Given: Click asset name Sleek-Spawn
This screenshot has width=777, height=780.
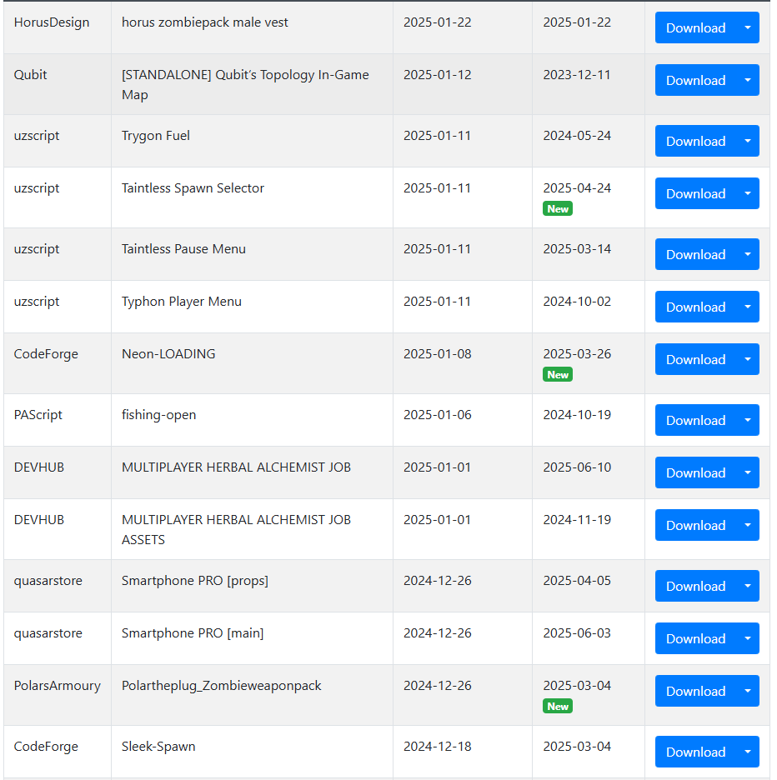Looking at the screenshot, I should [158, 746].
